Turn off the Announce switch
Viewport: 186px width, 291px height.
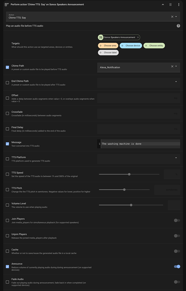[x=177, y=267]
